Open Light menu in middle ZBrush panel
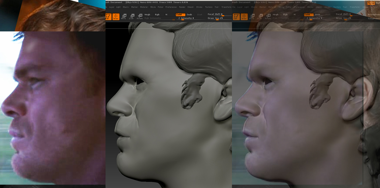This screenshot has width=380, height=188. tap(118, 7)
